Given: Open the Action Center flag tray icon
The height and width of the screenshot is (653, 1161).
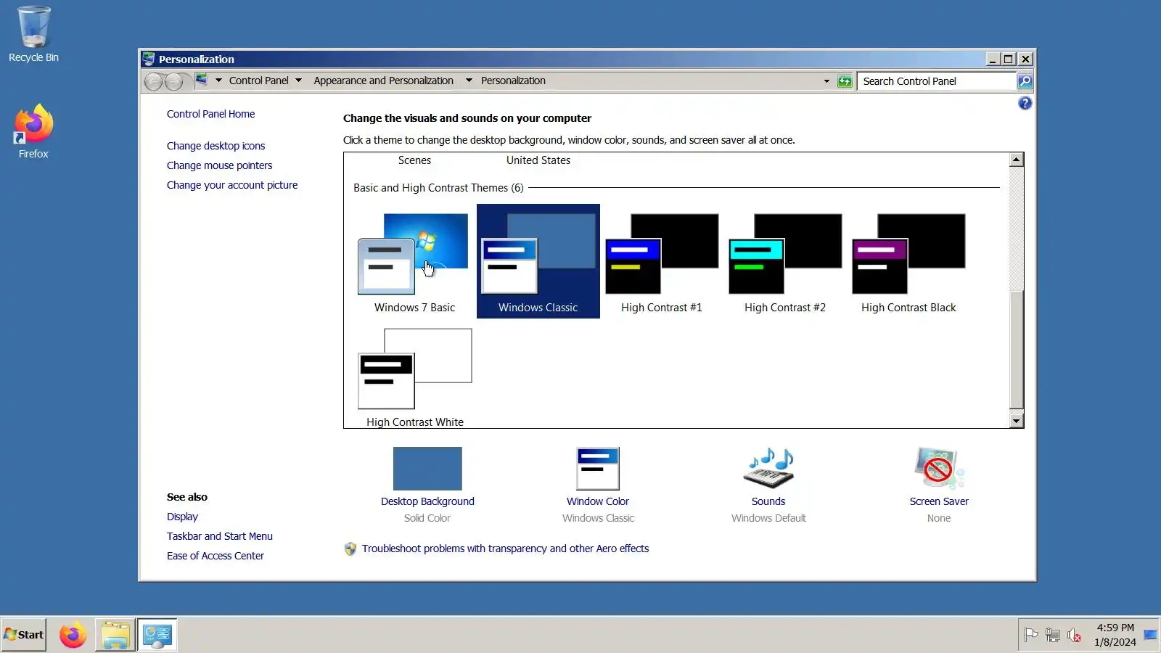Looking at the screenshot, I should pos(1031,635).
